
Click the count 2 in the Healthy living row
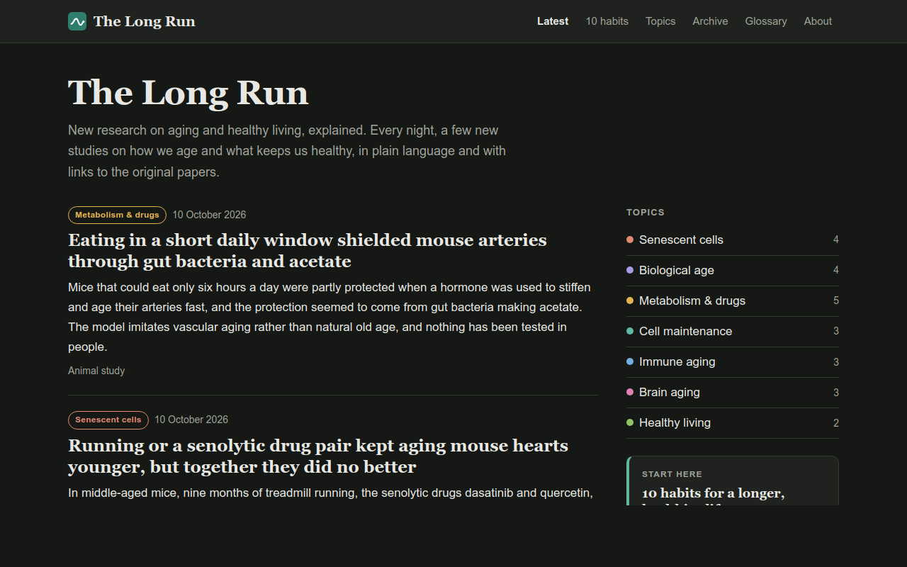836,423
